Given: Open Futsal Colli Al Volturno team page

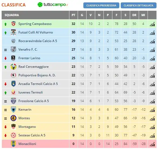Looking at the screenshot, I should click(35, 32).
